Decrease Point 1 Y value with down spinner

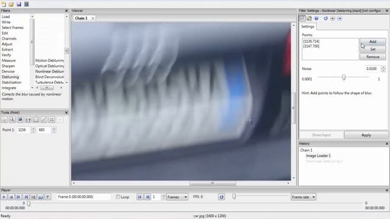(x=54, y=131)
